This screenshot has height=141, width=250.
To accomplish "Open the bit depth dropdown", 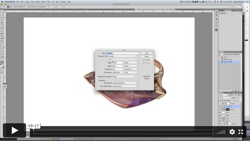I will click(131, 73).
